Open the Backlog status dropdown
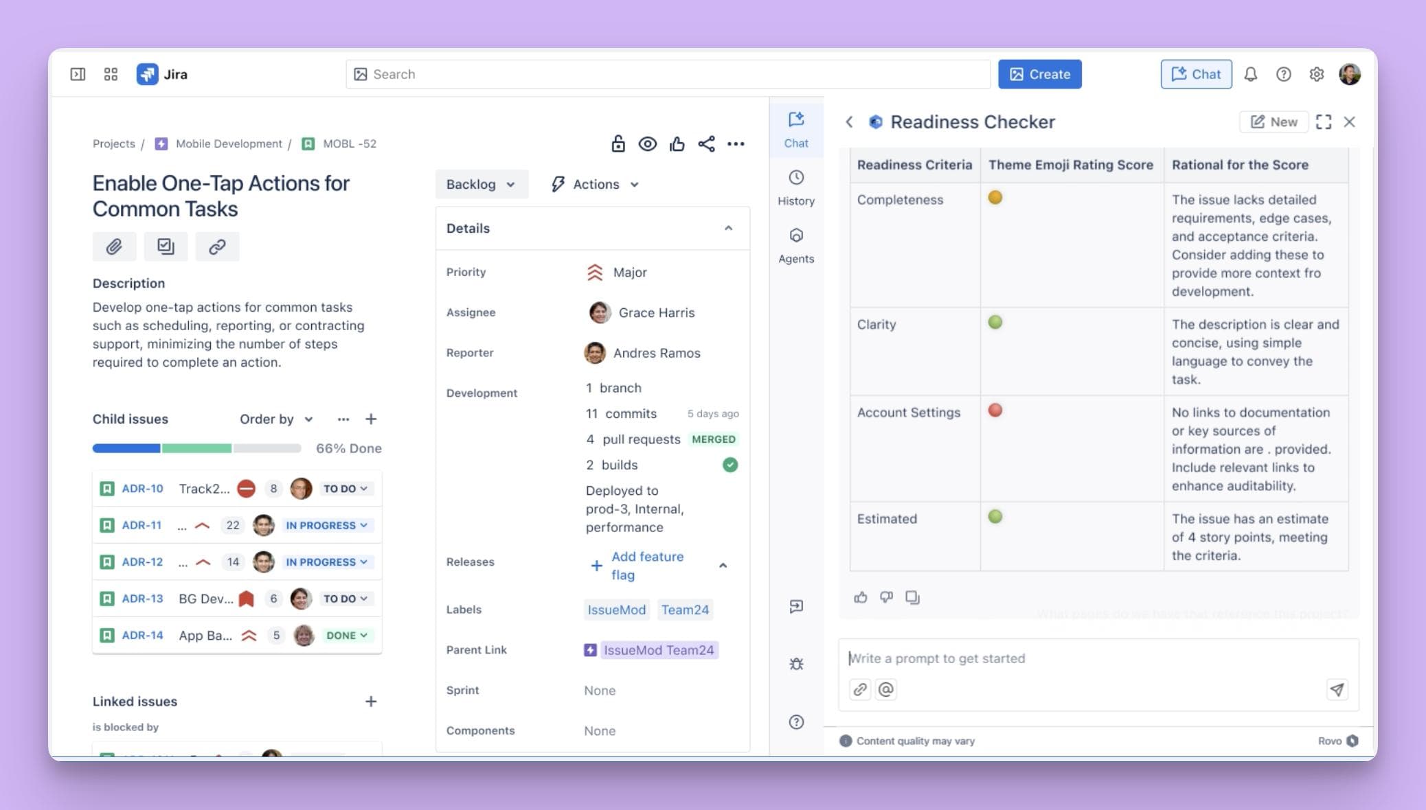The image size is (1426, 810). click(x=482, y=184)
